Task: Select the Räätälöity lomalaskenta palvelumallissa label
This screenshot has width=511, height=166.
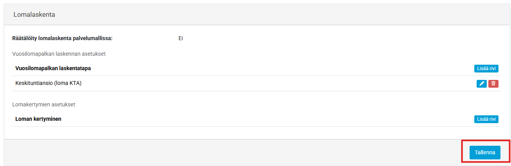Action: tap(63, 39)
